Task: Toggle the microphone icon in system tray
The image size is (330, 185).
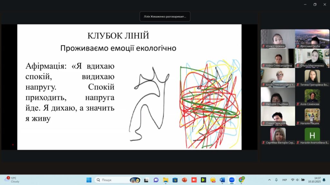Action: click(x=276, y=180)
